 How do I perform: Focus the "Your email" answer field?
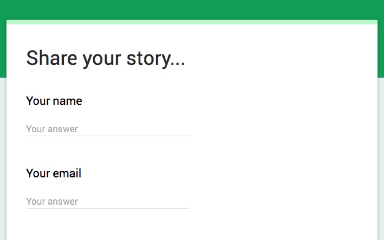(108, 202)
